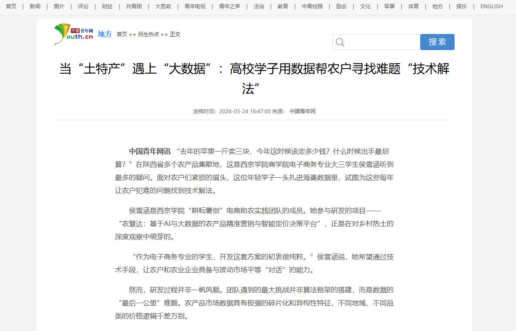Screen dimensions: 516x331
Task: Open the 图片 pictures section
Action: pos(59,7)
